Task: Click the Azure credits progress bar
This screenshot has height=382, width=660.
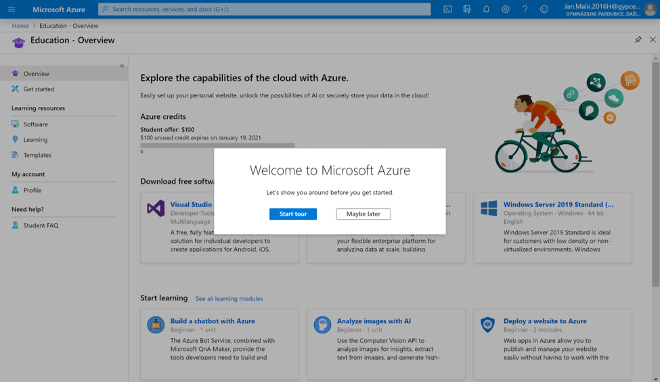Action: pyautogui.click(x=217, y=145)
